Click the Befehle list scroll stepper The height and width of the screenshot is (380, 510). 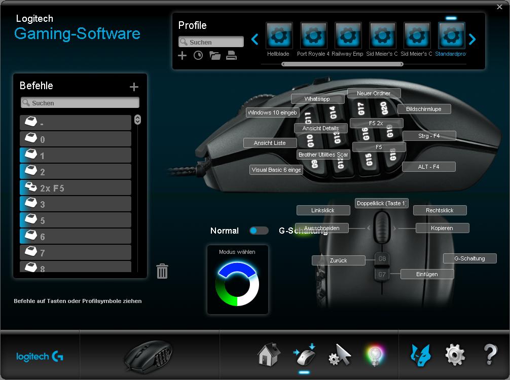[x=137, y=120]
